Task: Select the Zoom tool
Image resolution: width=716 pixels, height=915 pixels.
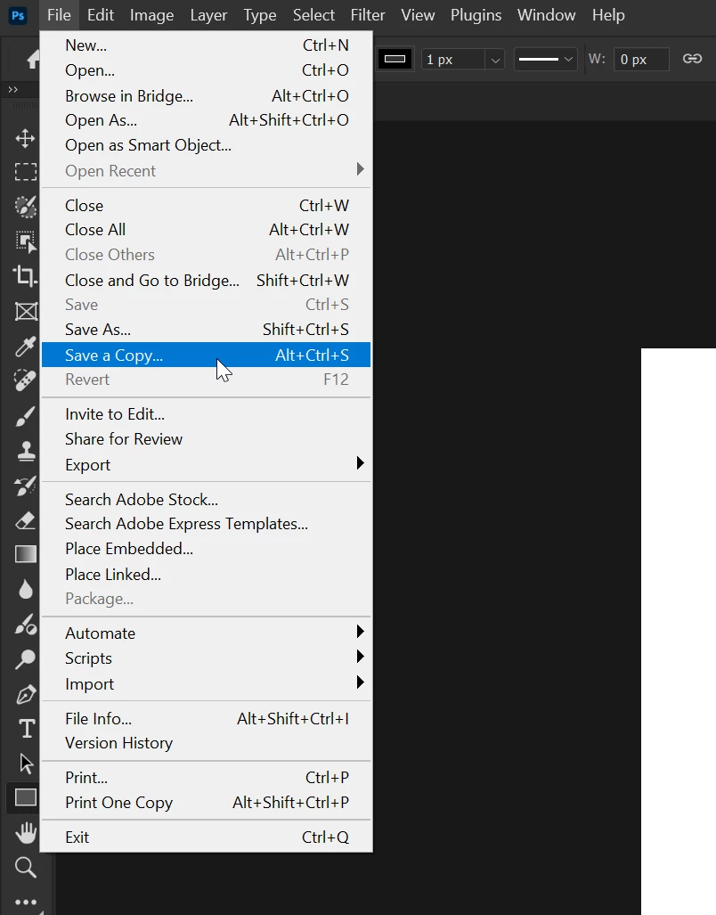Action: point(25,867)
